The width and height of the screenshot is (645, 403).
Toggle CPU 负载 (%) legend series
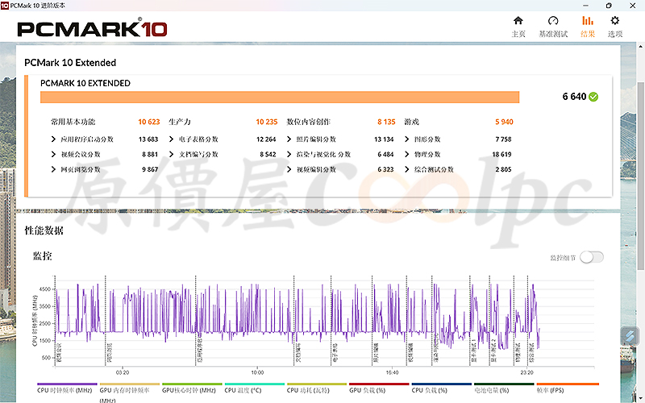coord(441,388)
